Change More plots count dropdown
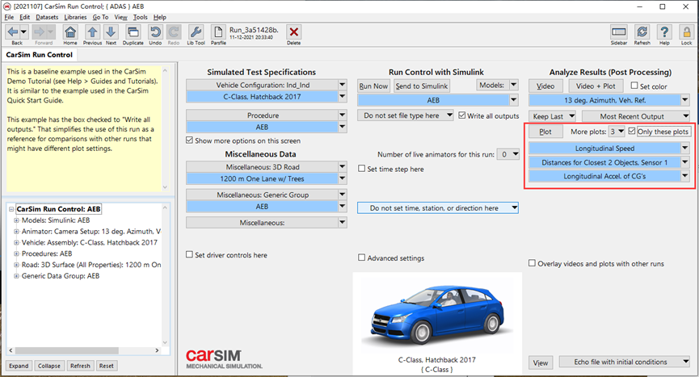 click(617, 132)
